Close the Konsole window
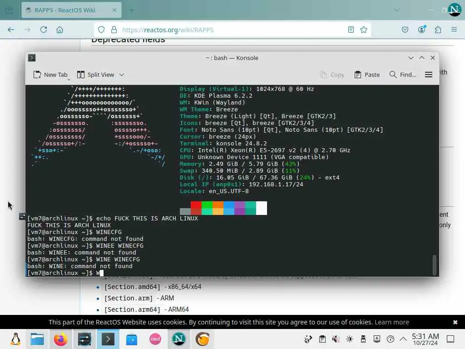The width and height of the screenshot is (465, 349). [x=433, y=58]
